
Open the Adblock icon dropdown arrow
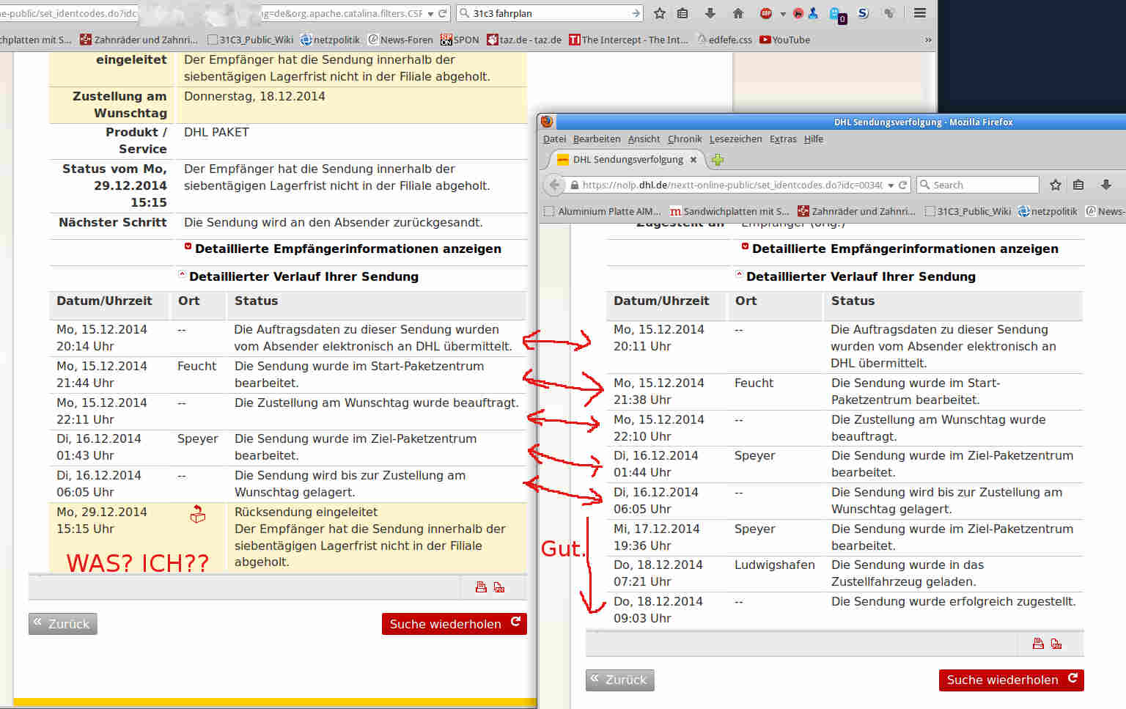pos(783,14)
